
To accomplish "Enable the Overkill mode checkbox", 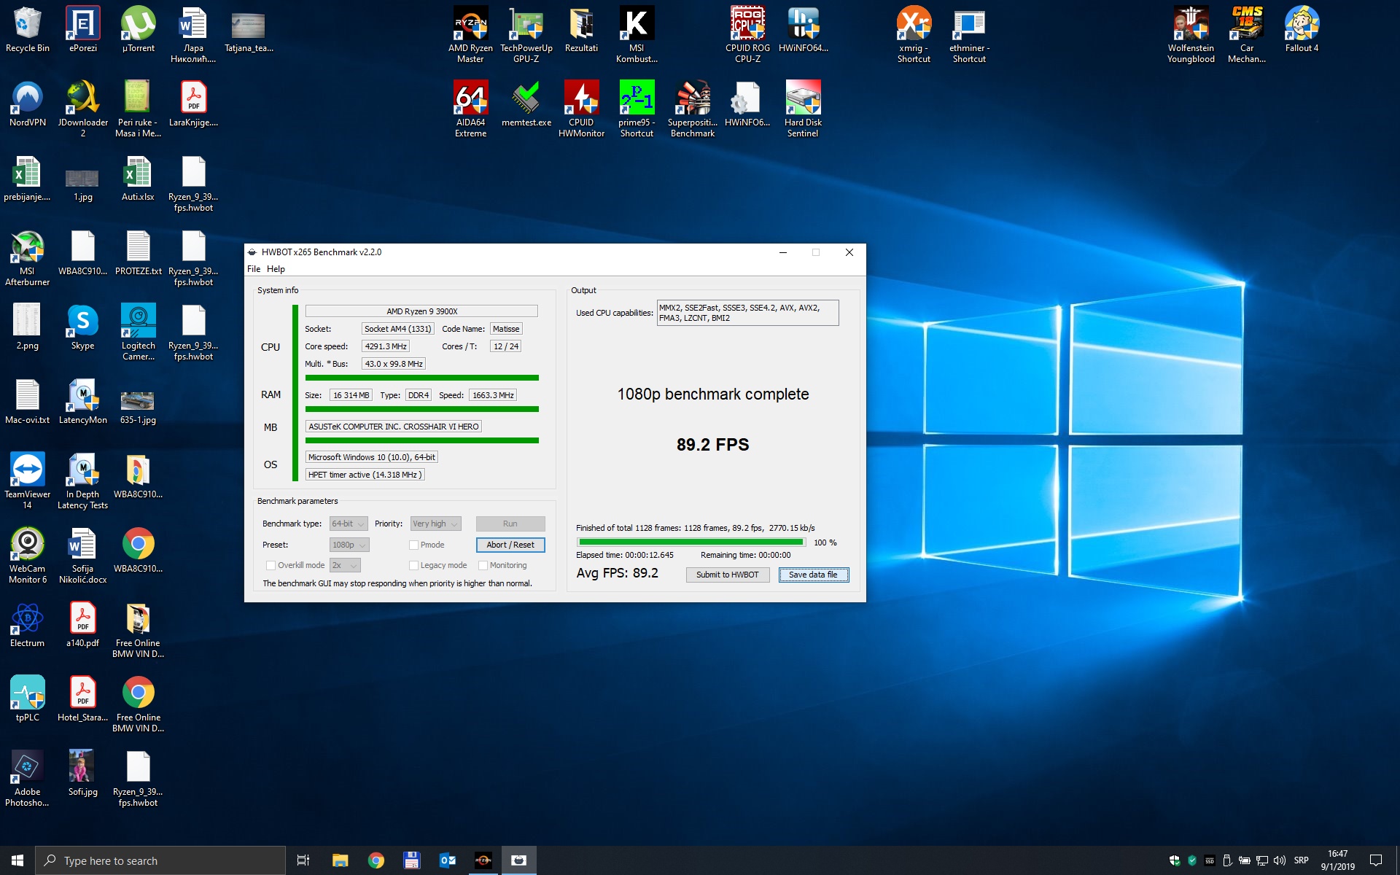I will click(x=271, y=565).
